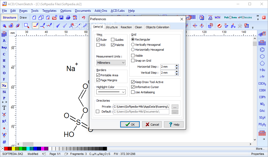Image resolution: width=268 pixels, height=157 pixels.
Task: Open the Templates menu
Action: [49, 11]
